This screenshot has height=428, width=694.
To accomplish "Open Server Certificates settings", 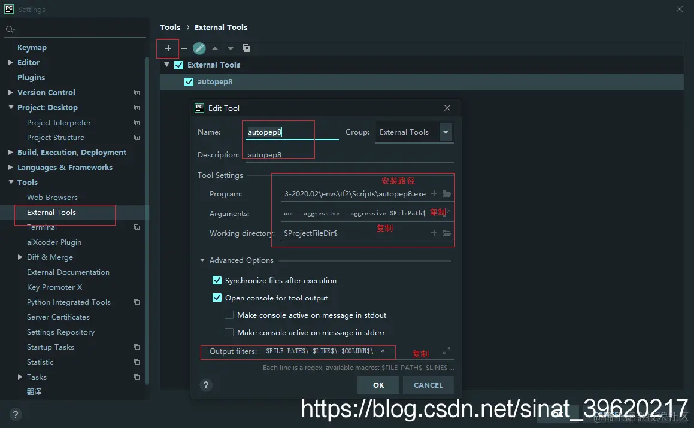I will pos(58,317).
